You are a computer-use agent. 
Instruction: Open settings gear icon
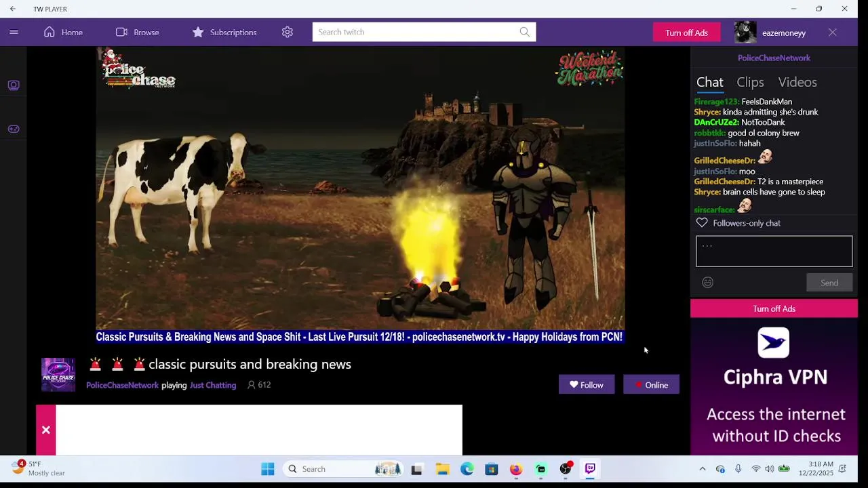click(x=288, y=32)
